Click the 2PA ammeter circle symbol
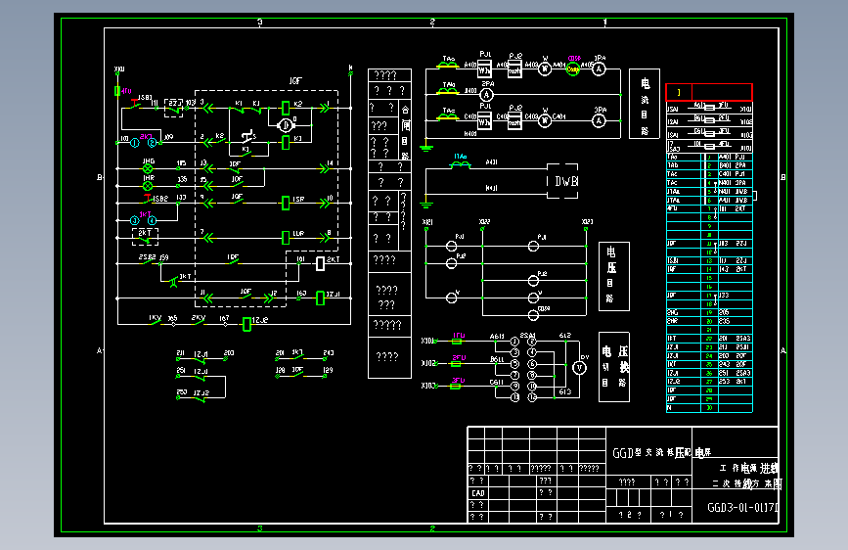 (487, 95)
